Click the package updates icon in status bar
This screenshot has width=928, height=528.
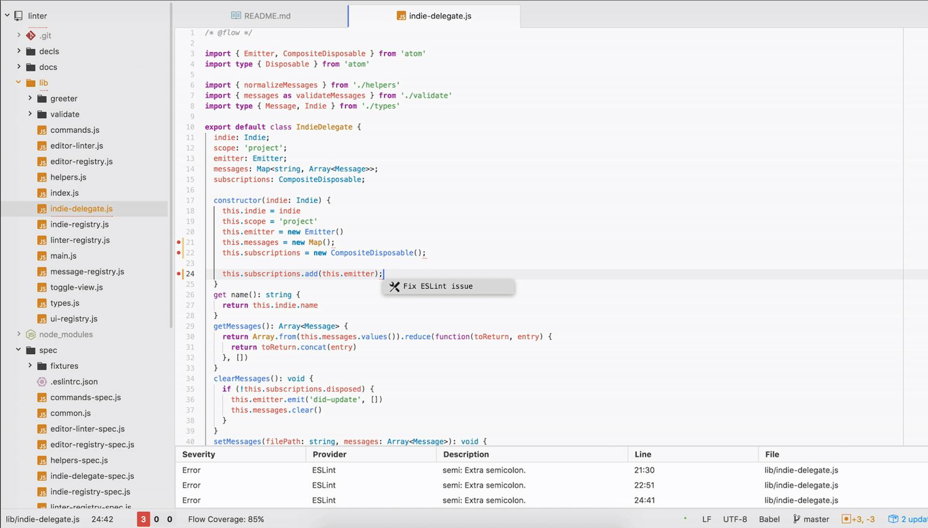(x=893, y=519)
